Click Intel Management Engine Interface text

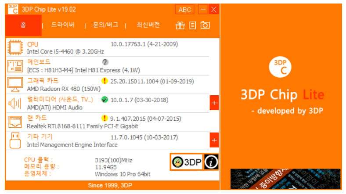tap(72, 145)
